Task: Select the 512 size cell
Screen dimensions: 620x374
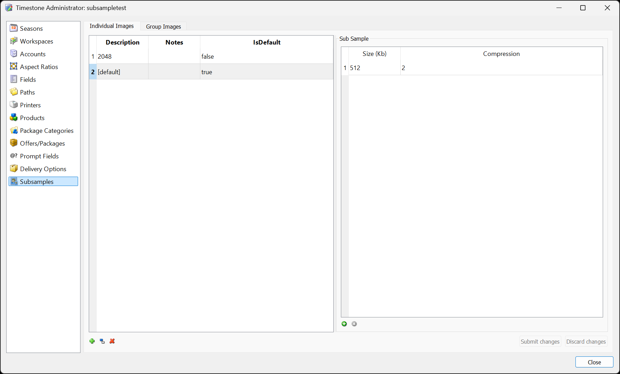Action: coord(374,68)
